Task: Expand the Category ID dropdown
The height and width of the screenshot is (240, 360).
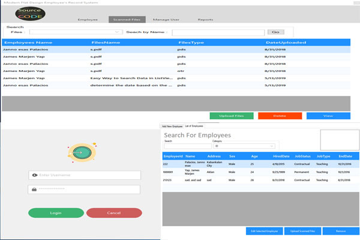Action: coord(244,146)
